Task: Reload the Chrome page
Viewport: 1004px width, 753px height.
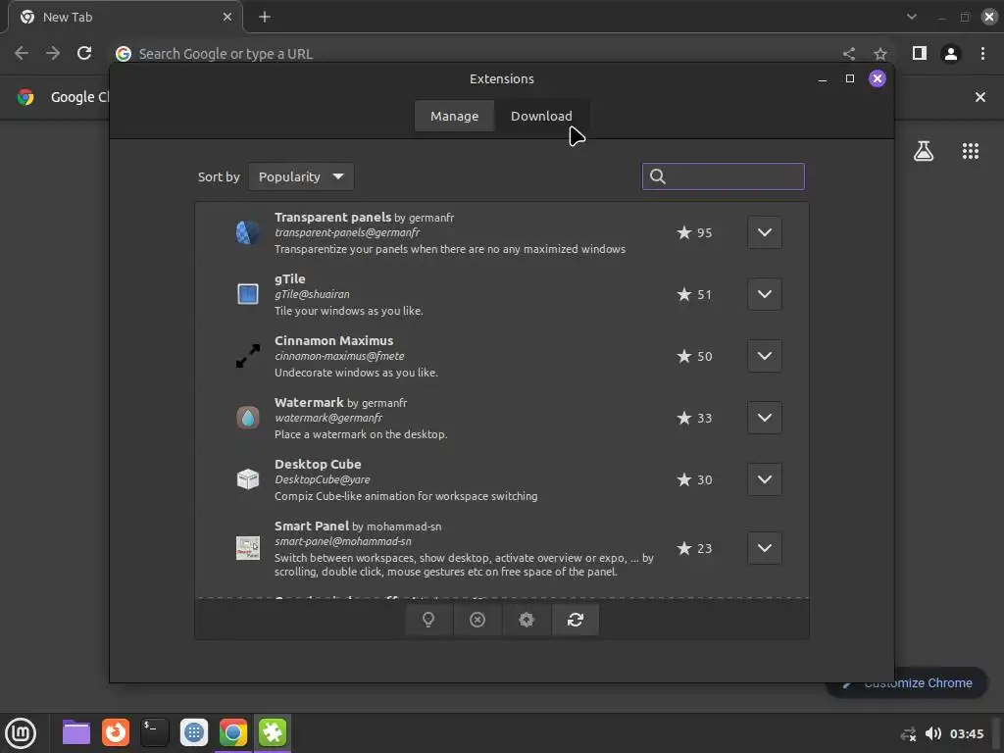Action: click(84, 53)
